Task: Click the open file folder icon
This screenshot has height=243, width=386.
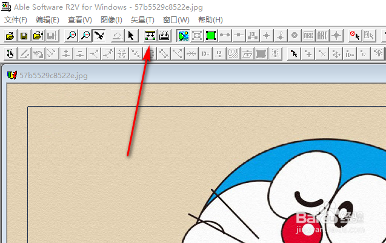Action: 10,36
